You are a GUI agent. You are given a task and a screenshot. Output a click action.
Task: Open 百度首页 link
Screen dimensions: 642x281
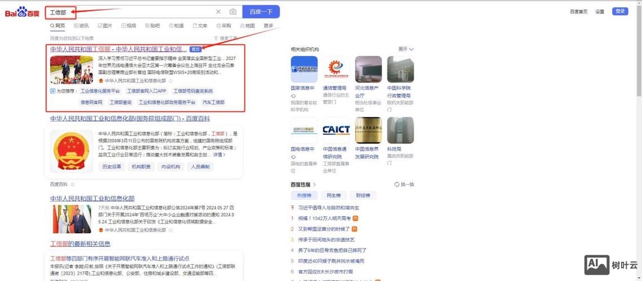(578, 11)
